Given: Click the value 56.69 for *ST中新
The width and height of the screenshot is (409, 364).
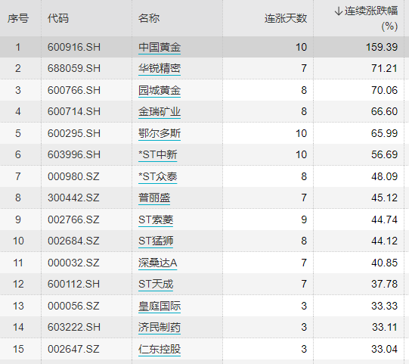Looking at the screenshot, I should (384, 154).
